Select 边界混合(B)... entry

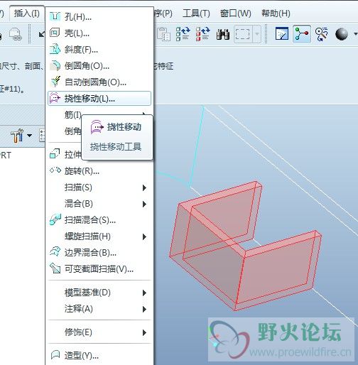(x=99, y=253)
